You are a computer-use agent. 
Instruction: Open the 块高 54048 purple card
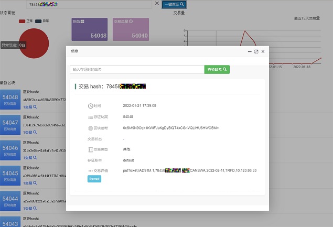coord(90,29)
